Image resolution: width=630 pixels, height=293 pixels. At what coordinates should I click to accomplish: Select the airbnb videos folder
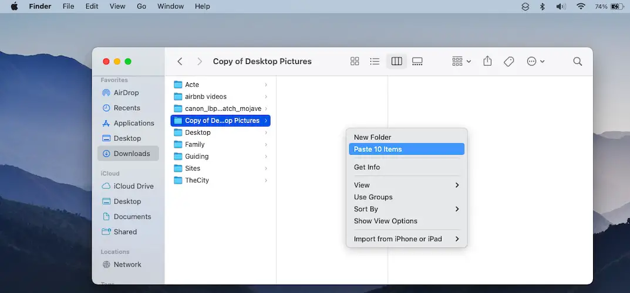205,97
